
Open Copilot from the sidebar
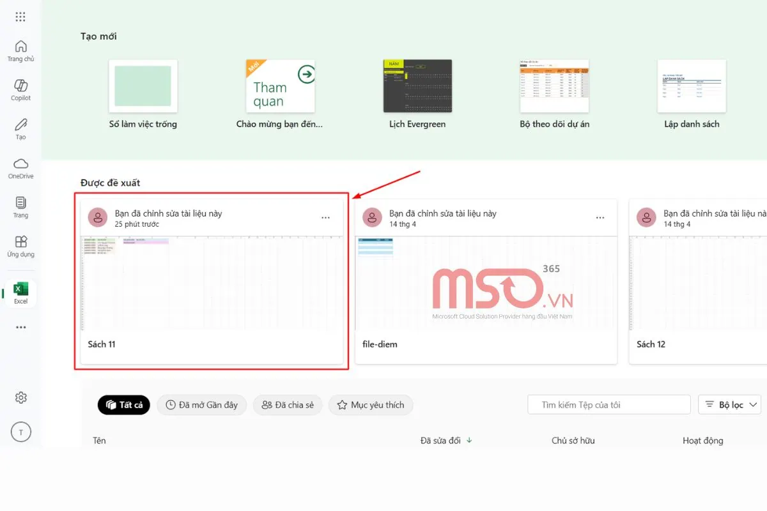coord(20,87)
